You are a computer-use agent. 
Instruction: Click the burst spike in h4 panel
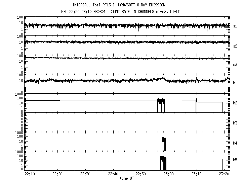pos(164,144)
